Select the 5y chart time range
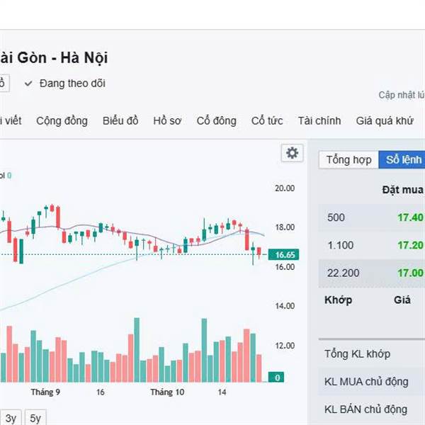425x425 pixels. 35,417
